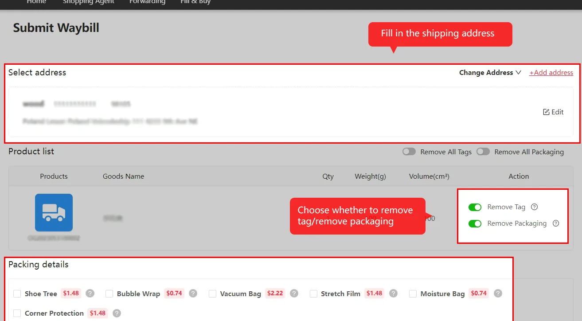Tick the Stretch Film checkbox
Screen dimensions: 582x321
(313, 294)
